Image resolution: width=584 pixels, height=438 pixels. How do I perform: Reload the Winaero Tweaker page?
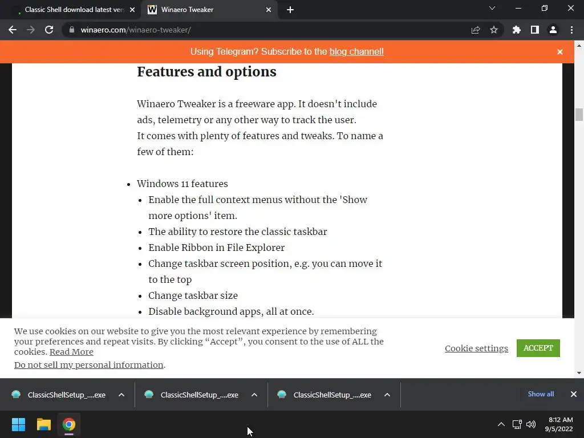pos(49,30)
